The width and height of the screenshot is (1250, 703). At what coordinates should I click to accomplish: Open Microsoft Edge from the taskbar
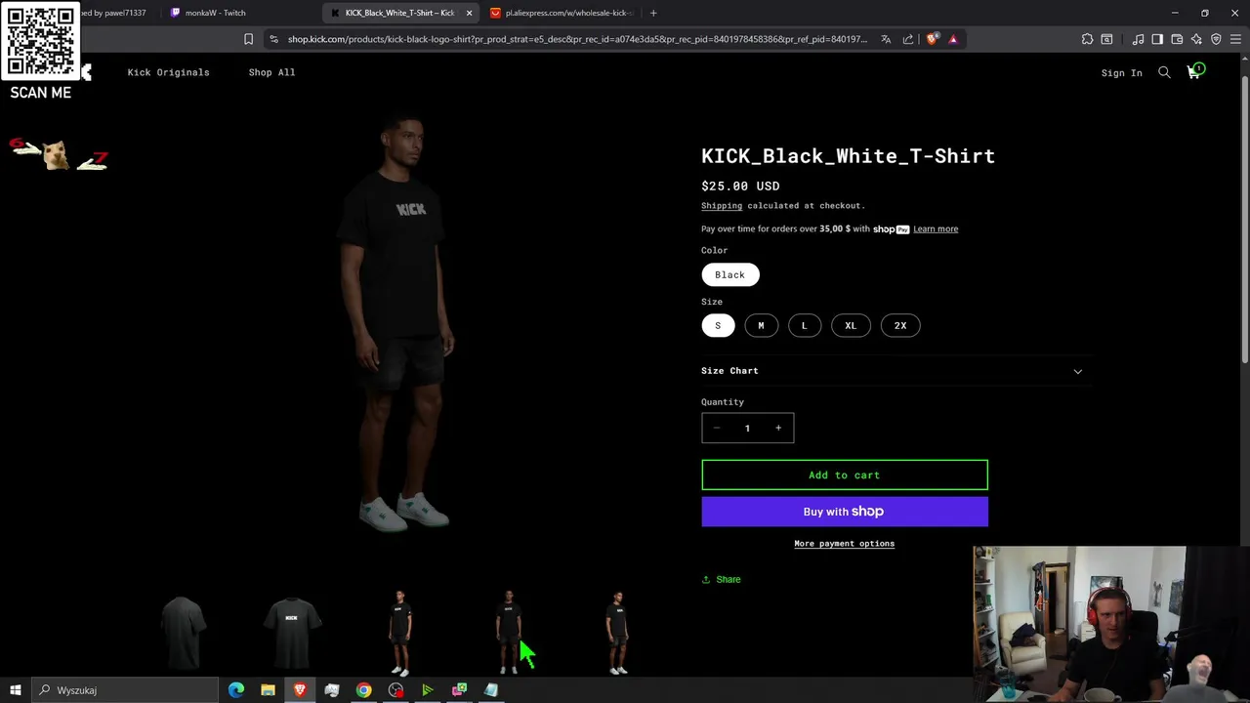click(236, 690)
